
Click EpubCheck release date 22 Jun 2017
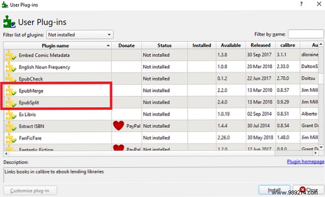(259, 78)
